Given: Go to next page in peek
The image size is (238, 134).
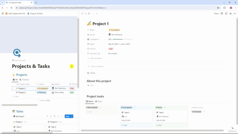Looking at the screenshot, I should click(x=97, y=13).
